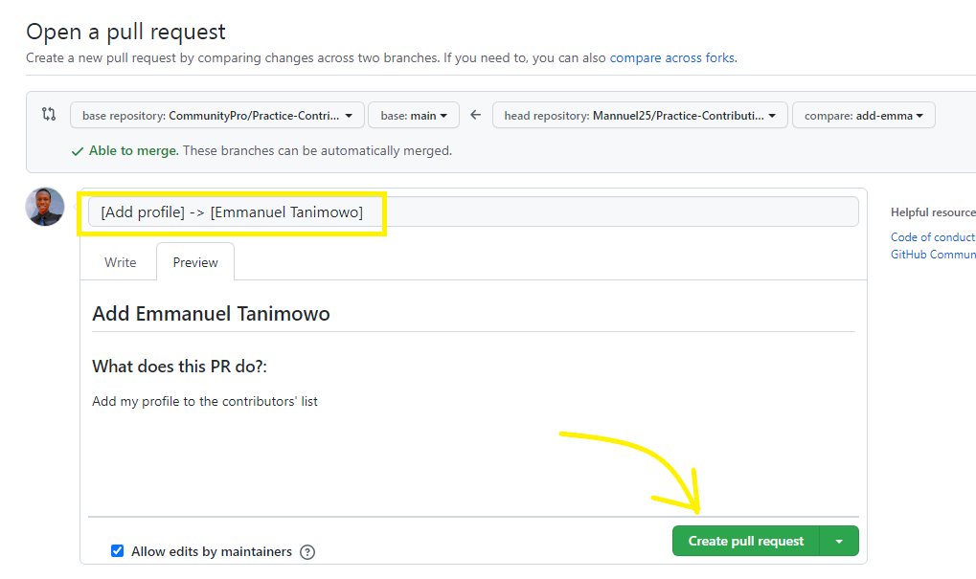Open the Code of conduct link
The height and width of the screenshot is (579, 976).
(931, 235)
